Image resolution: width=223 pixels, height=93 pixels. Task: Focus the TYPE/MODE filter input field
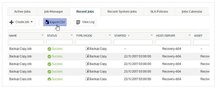pyautogui.click(x=93, y=42)
